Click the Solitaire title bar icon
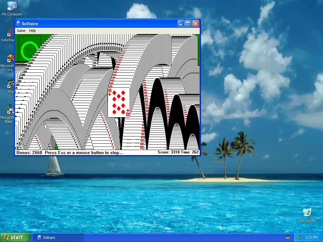Viewport: 323px width, 242px height. pyautogui.click(x=18, y=23)
